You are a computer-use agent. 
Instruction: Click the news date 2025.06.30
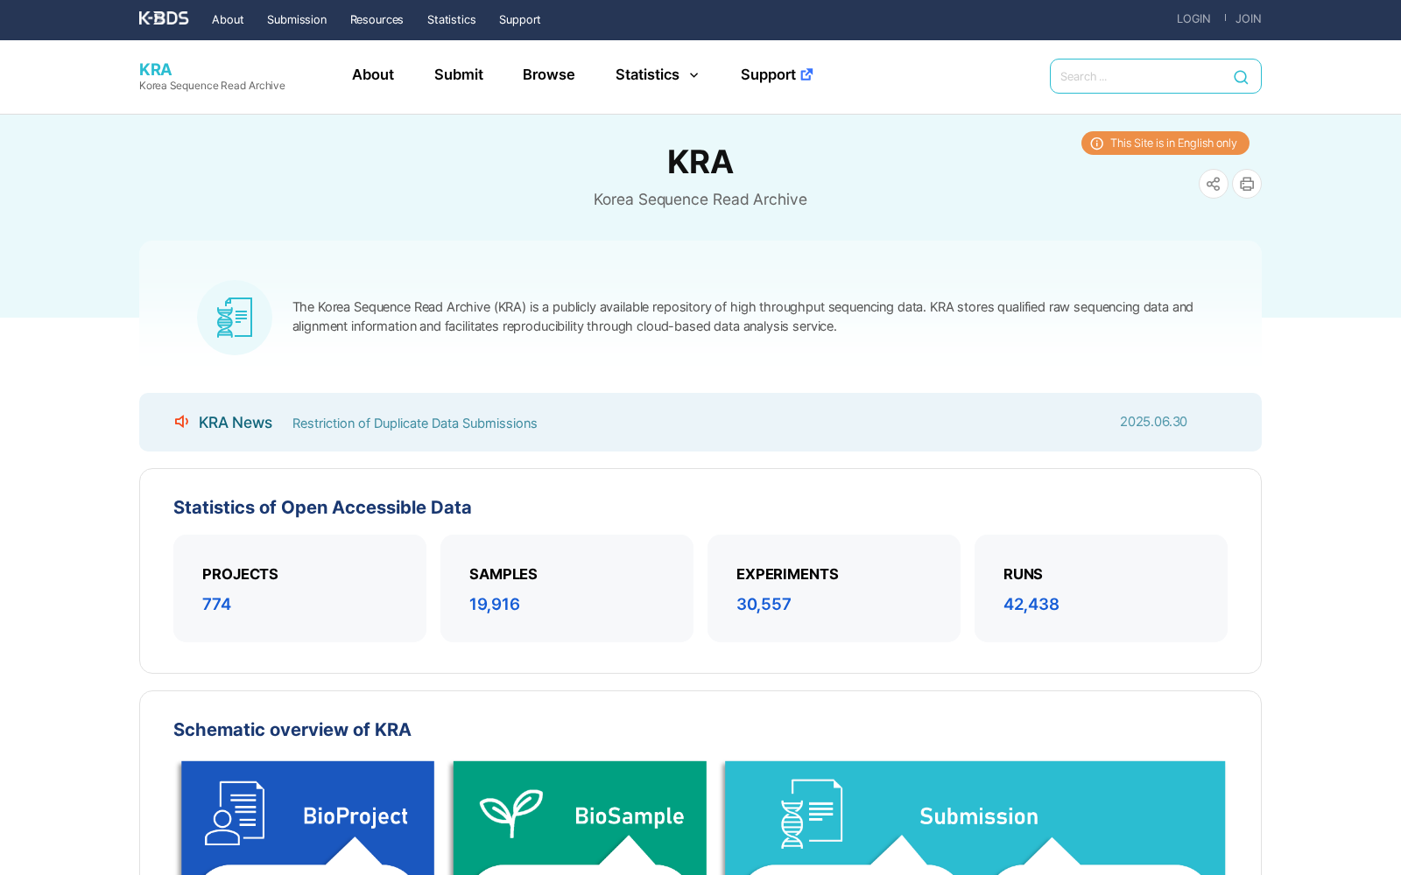click(x=1153, y=422)
